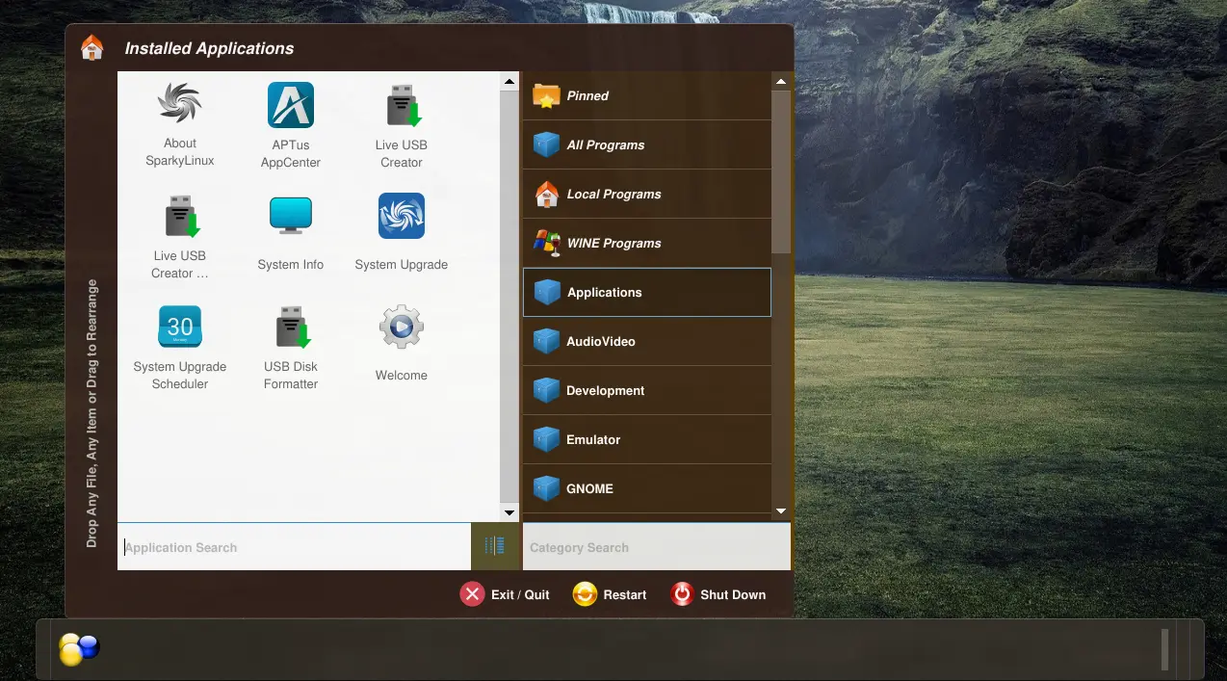Select the Pinned category
Viewport: 1227px width, 681px height.
646,96
